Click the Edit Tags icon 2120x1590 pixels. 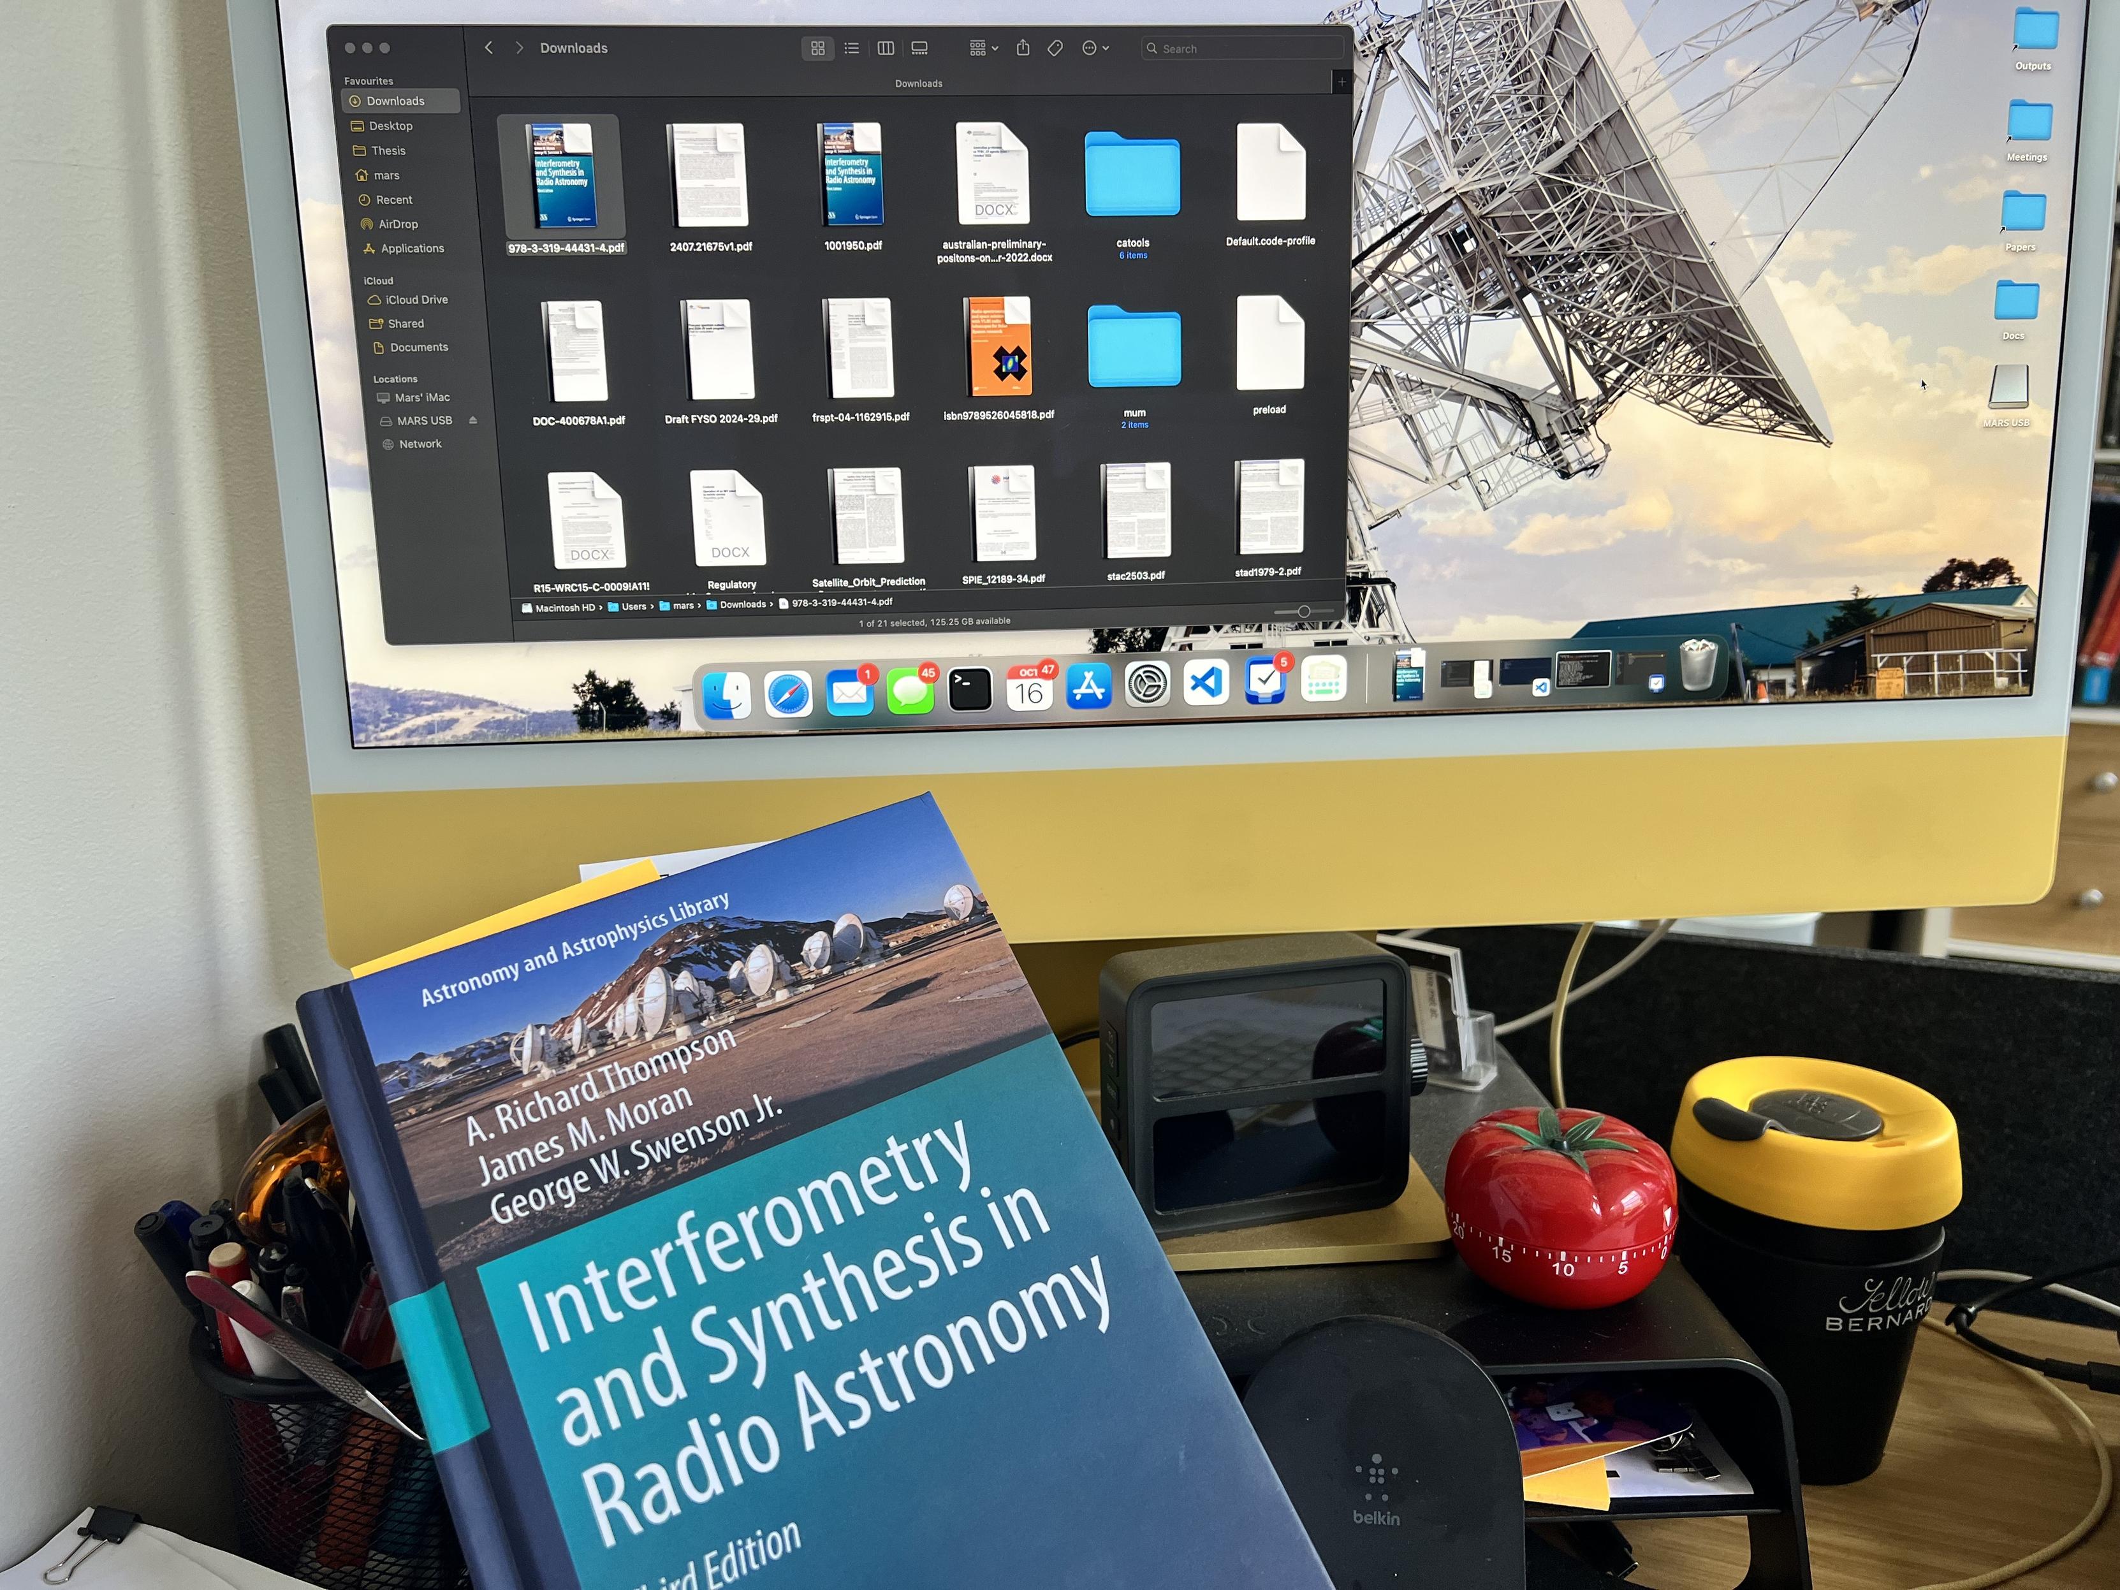[1055, 48]
